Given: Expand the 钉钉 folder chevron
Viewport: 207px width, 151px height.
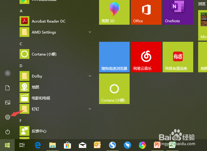Looking at the screenshot, I should (x=90, y=109).
